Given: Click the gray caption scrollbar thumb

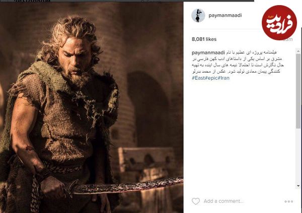Looking at the screenshot, I should point(298,91).
